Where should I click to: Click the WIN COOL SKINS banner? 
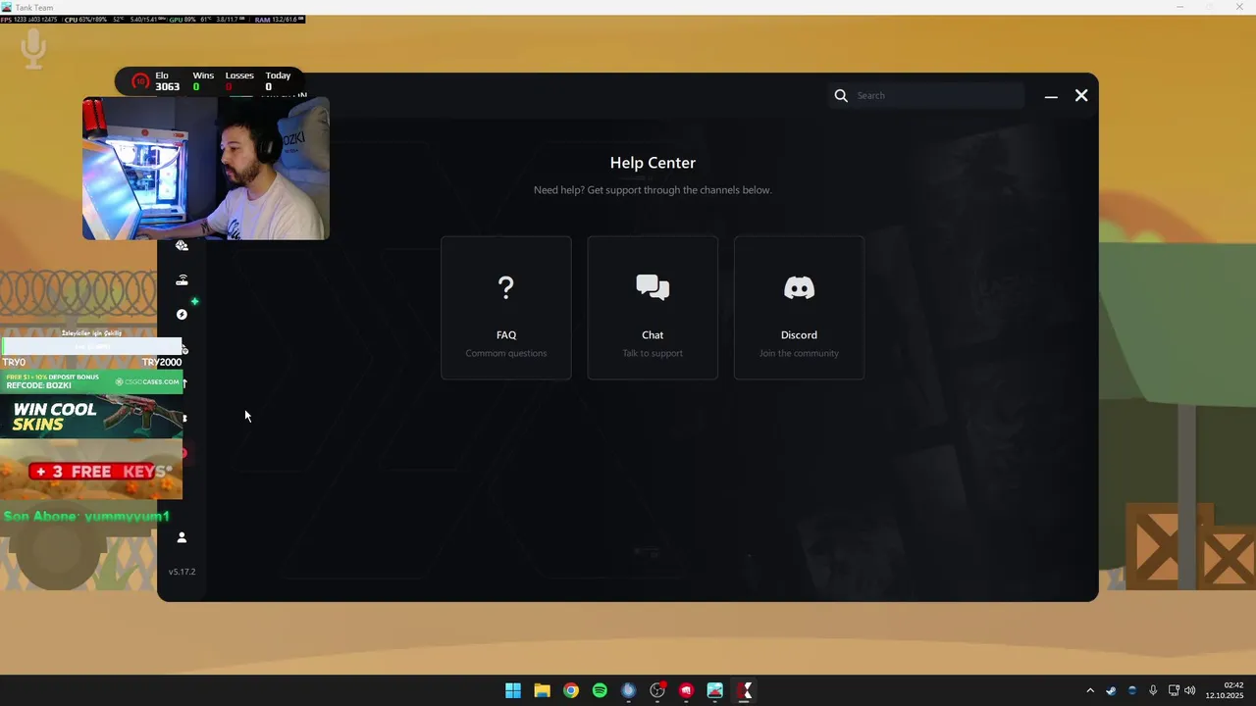(x=91, y=417)
